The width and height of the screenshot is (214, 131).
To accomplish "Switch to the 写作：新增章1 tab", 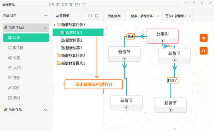I will pos(175,16).
